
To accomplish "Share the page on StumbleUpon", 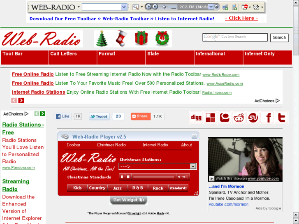I will pyautogui.click(x=253, y=118).
